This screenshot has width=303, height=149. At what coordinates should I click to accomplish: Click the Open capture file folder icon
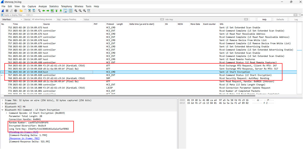[x=21, y=11]
